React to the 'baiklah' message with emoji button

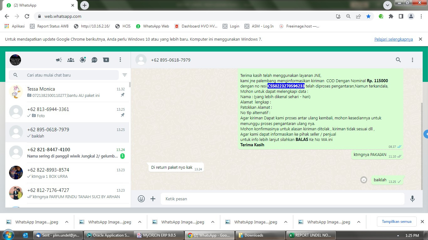(x=364, y=180)
